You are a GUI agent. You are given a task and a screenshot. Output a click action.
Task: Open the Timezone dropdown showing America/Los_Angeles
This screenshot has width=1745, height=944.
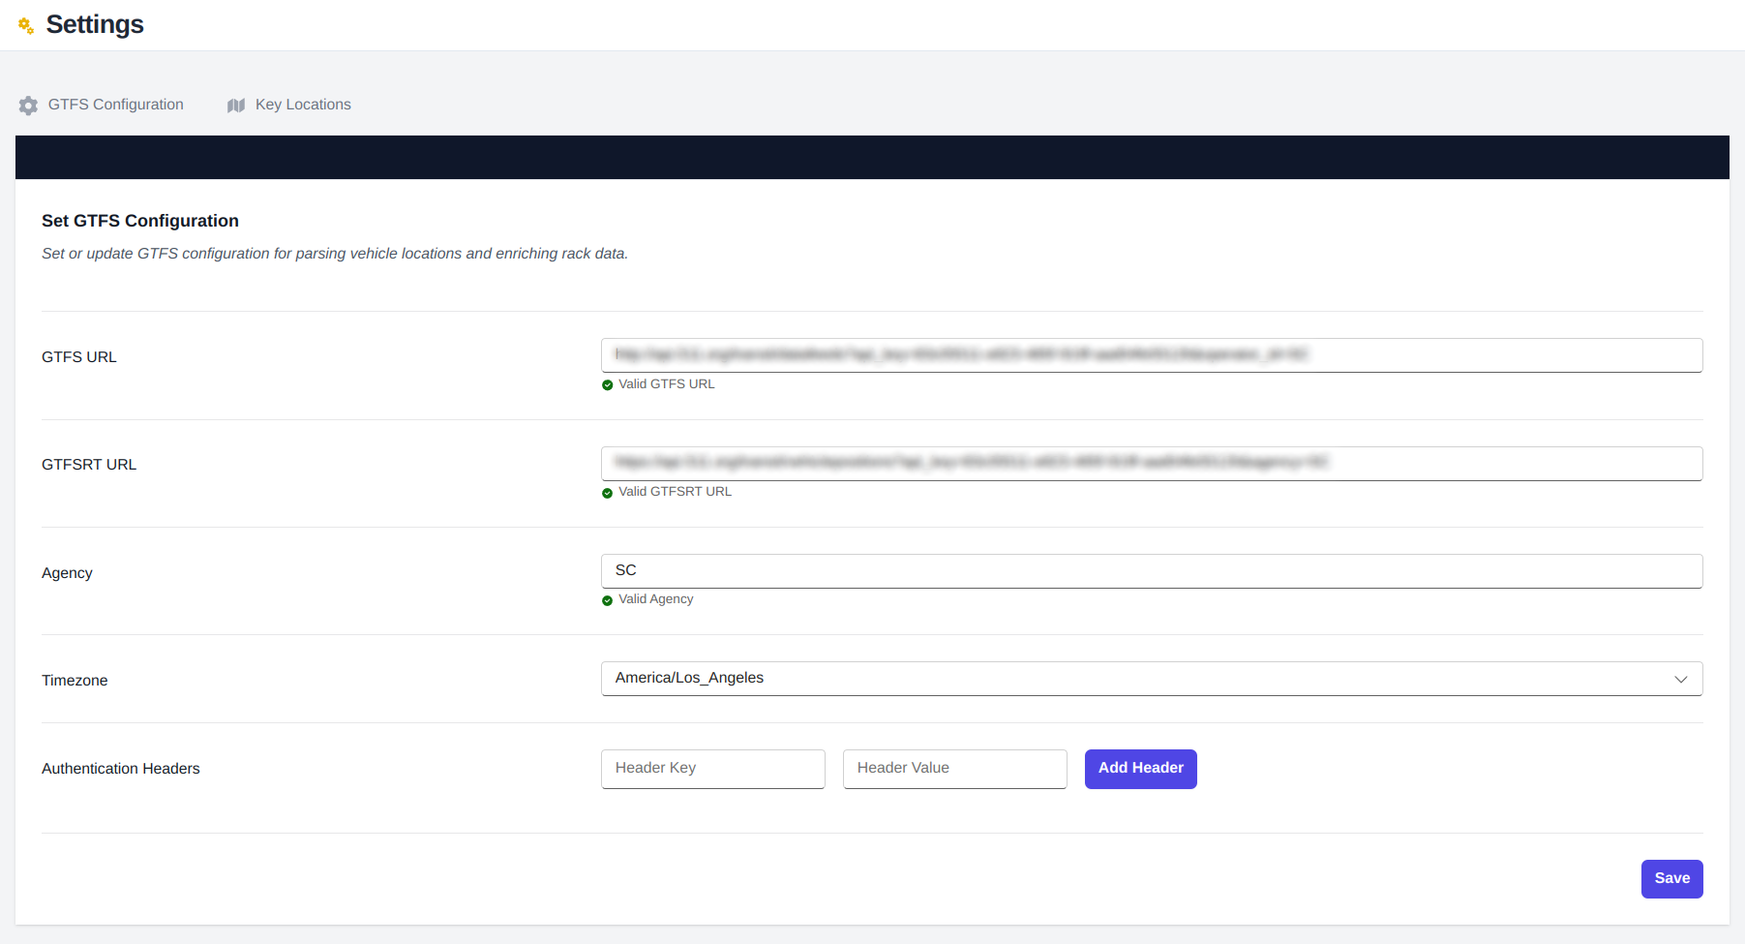coord(1152,679)
